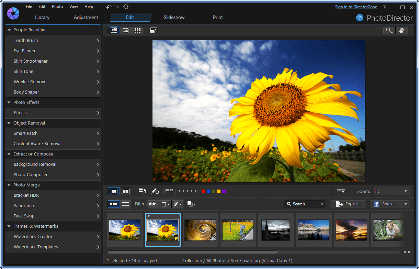
Task: Activate the magnifier zoom tool
Action: point(389,30)
